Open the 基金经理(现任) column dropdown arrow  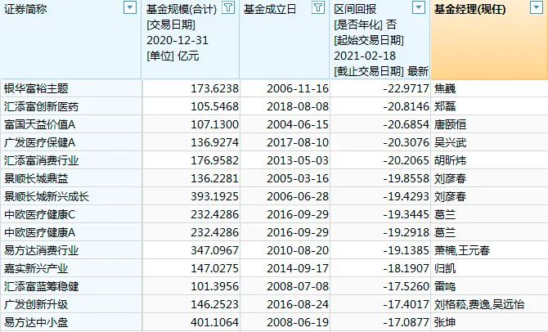[x=537, y=7]
